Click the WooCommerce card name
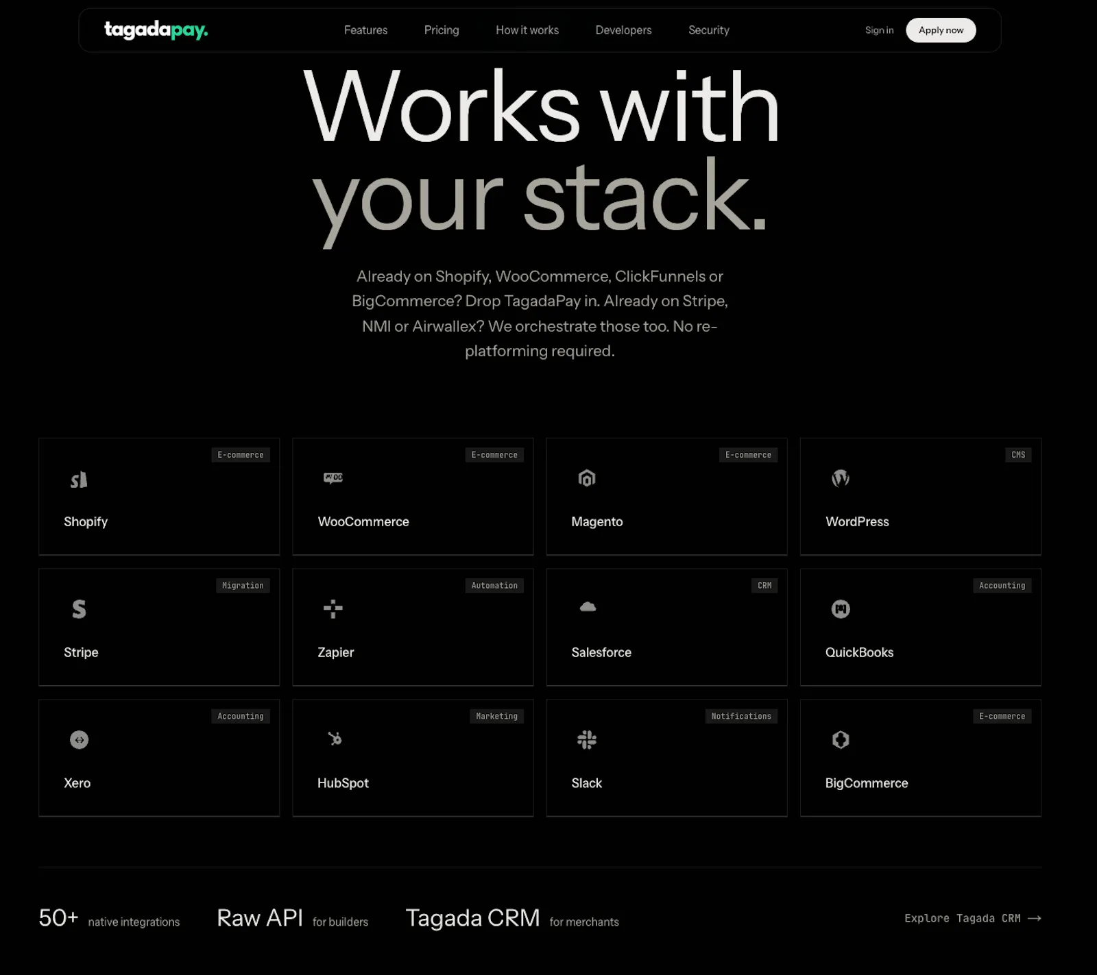 pyautogui.click(x=363, y=521)
